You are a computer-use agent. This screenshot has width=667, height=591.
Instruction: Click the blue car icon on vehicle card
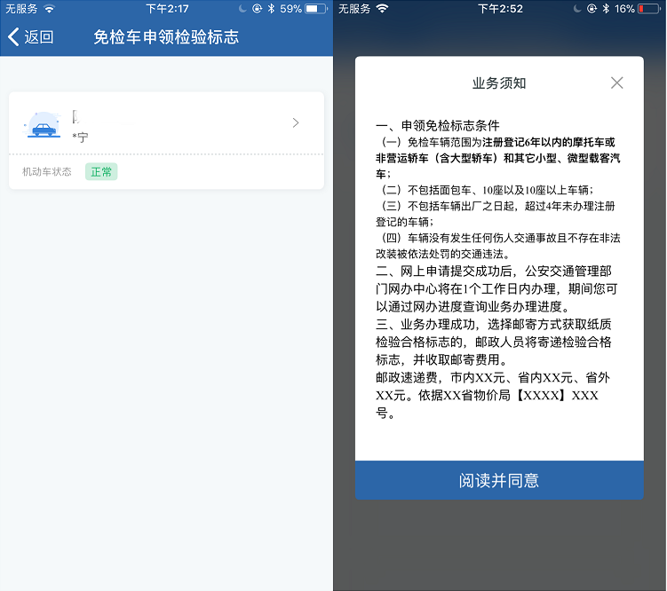pyautogui.click(x=41, y=127)
